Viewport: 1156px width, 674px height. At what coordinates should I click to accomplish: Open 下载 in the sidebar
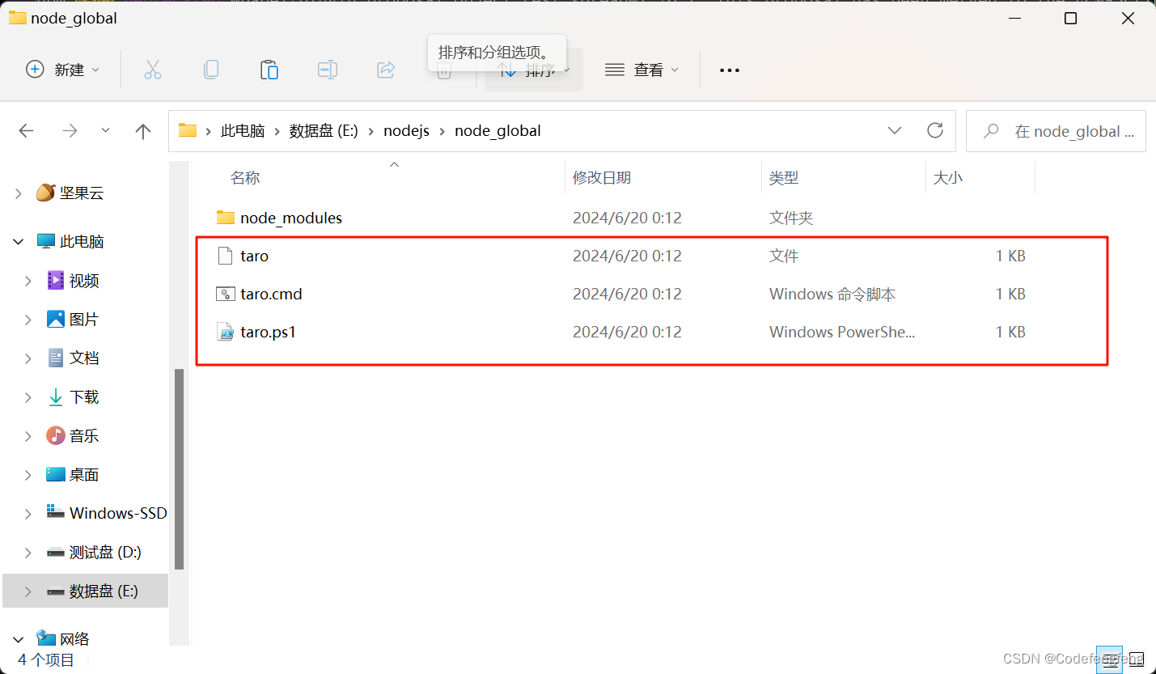click(84, 397)
